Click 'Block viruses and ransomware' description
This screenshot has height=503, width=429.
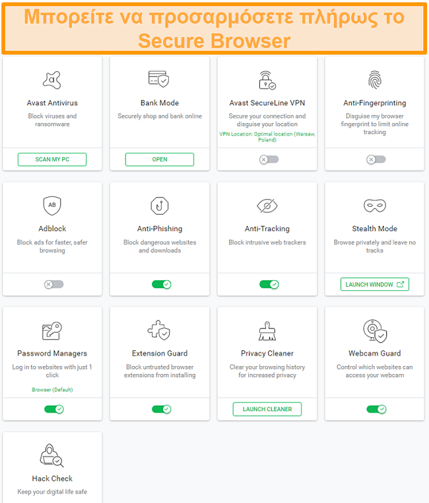[x=52, y=120]
